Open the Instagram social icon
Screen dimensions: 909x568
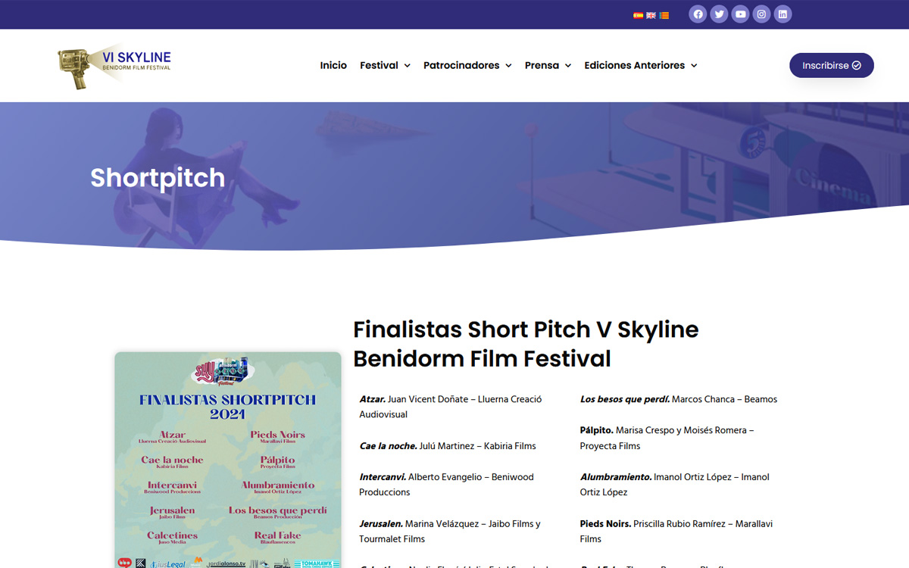(761, 14)
